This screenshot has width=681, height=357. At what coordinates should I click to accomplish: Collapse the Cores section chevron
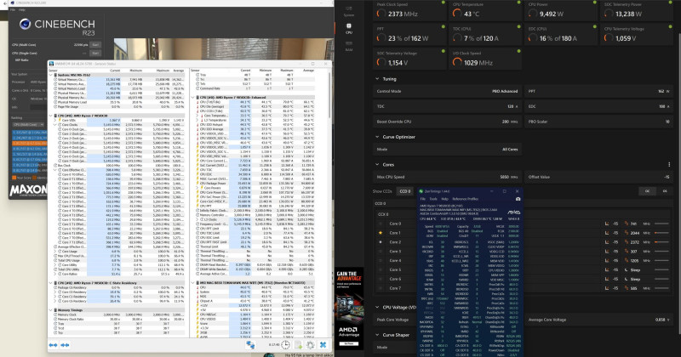point(377,165)
